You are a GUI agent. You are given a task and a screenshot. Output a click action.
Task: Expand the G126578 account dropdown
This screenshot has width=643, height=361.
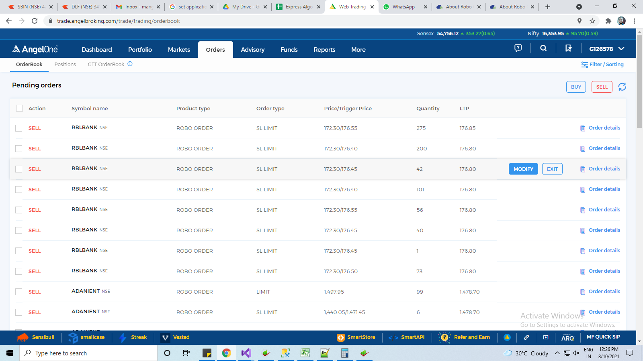pyautogui.click(x=607, y=49)
